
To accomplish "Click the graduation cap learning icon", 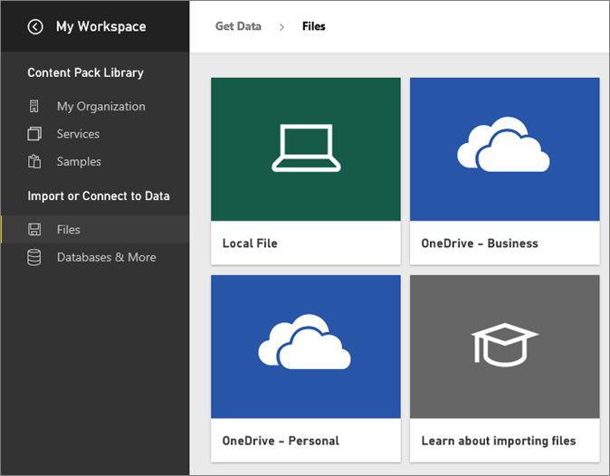I will click(505, 345).
